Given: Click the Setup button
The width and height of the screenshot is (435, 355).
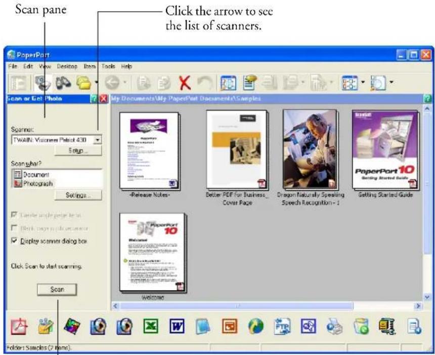Looking at the screenshot, I should 78,151.
